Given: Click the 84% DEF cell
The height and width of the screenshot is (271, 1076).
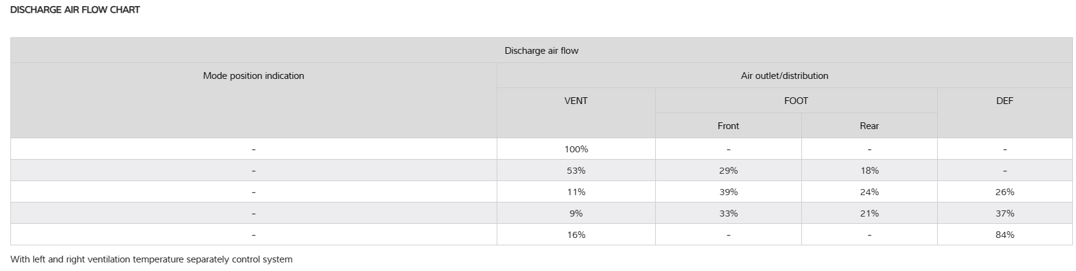Looking at the screenshot, I should click(x=1004, y=235).
